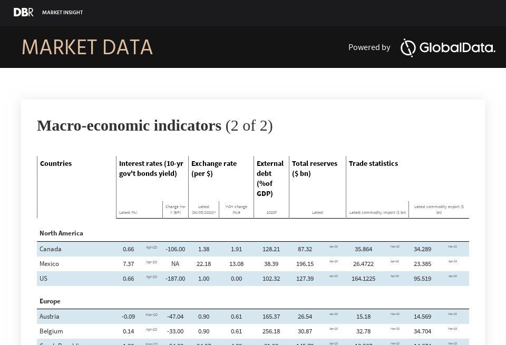The width and height of the screenshot is (506, 345).
Task: Open the MARKET INSIGHT label
Action: click(x=62, y=12)
